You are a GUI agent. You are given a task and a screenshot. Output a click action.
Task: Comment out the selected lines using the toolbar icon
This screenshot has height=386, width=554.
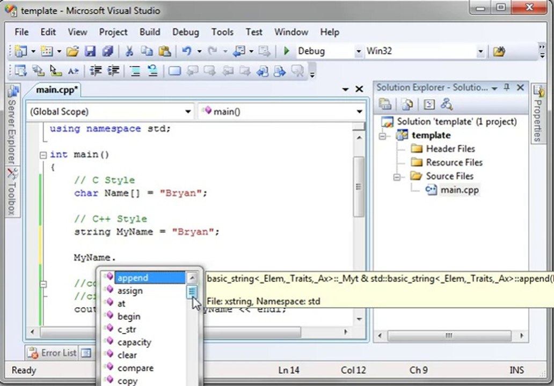(x=135, y=71)
